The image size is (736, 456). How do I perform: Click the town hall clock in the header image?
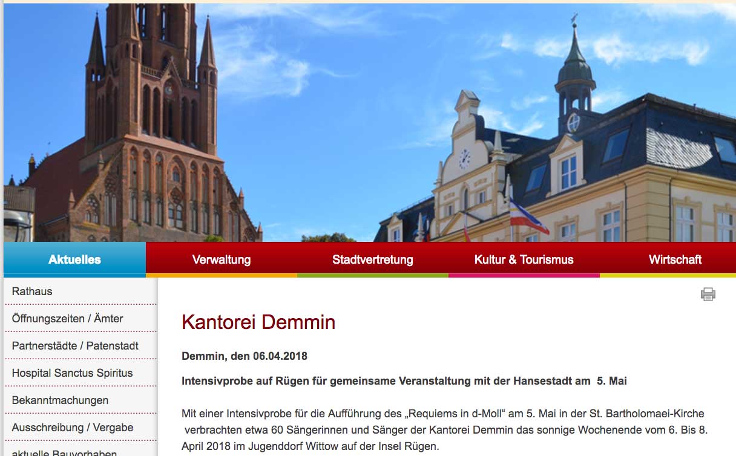coord(465,159)
